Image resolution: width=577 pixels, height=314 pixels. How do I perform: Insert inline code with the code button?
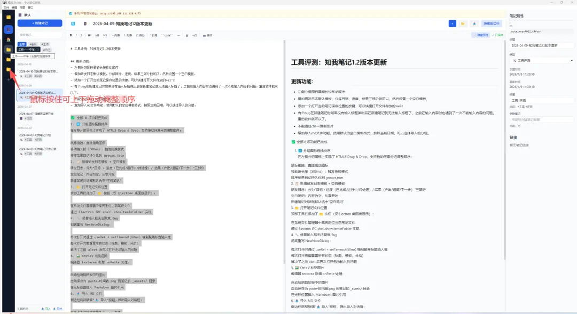tap(167, 35)
